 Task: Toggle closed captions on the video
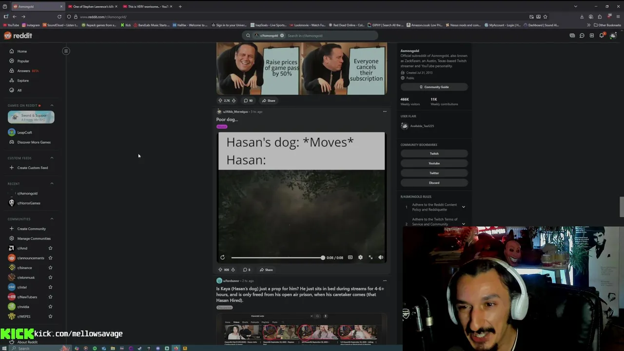tap(350, 257)
